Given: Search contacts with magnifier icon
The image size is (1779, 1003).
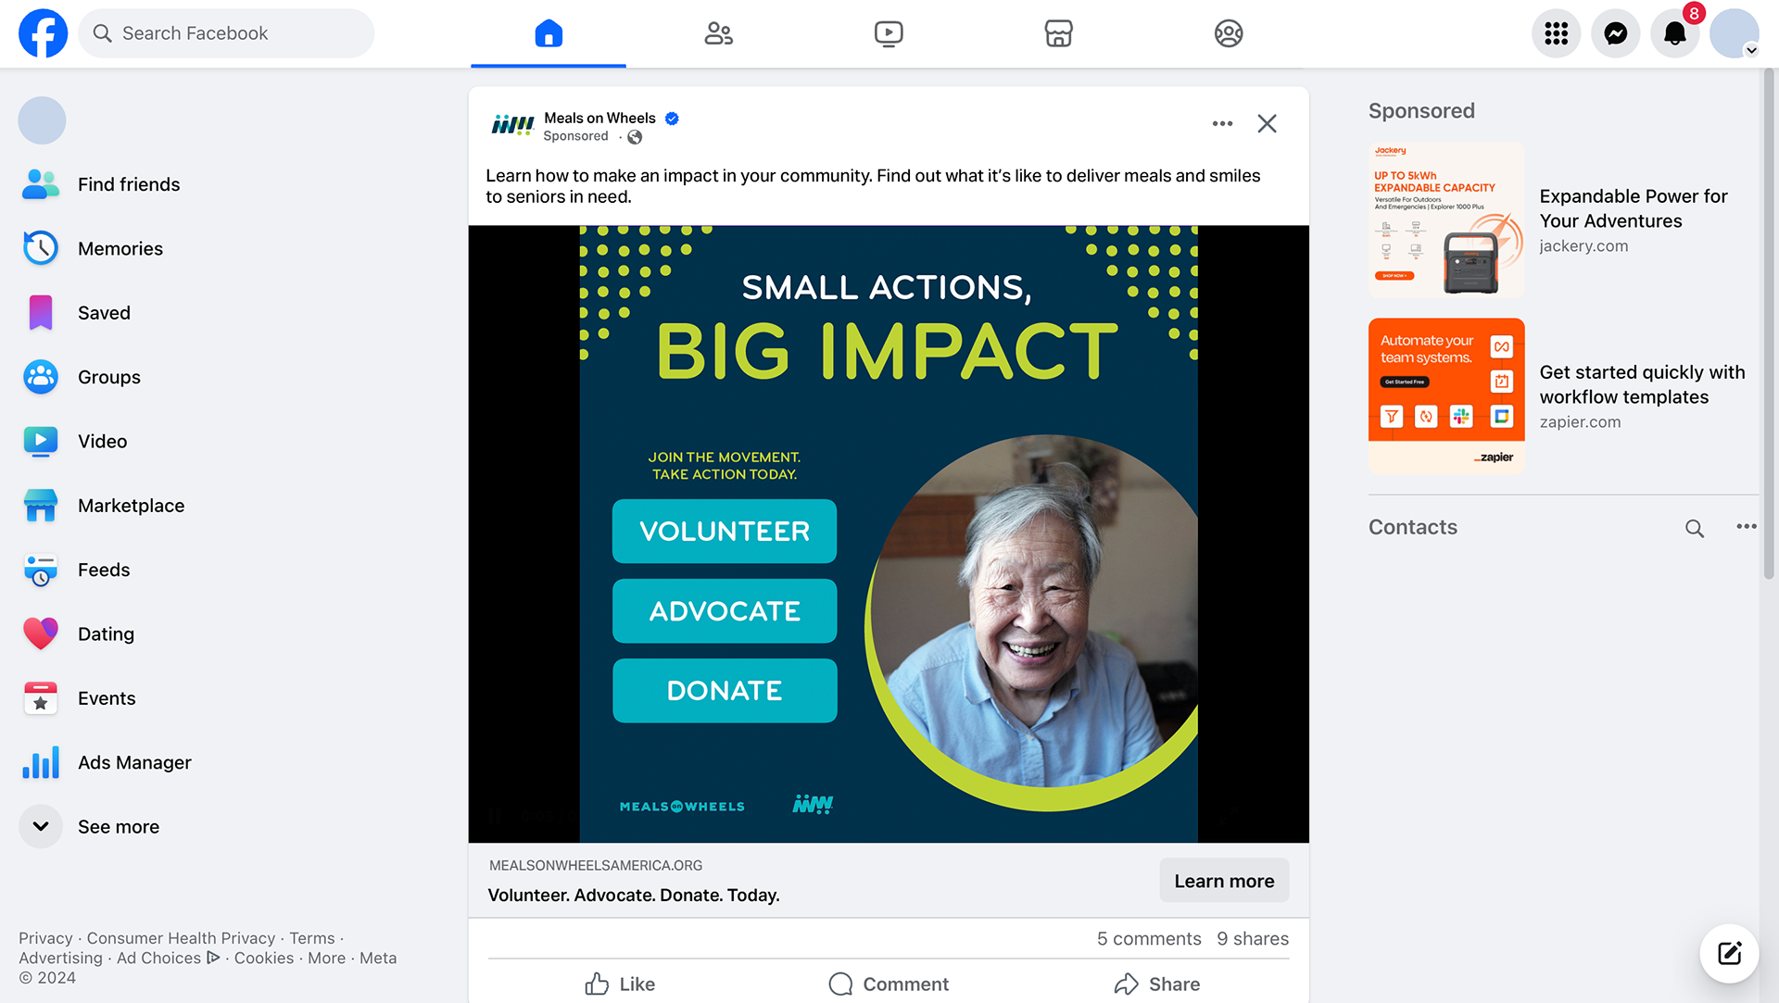Looking at the screenshot, I should (1695, 528).
